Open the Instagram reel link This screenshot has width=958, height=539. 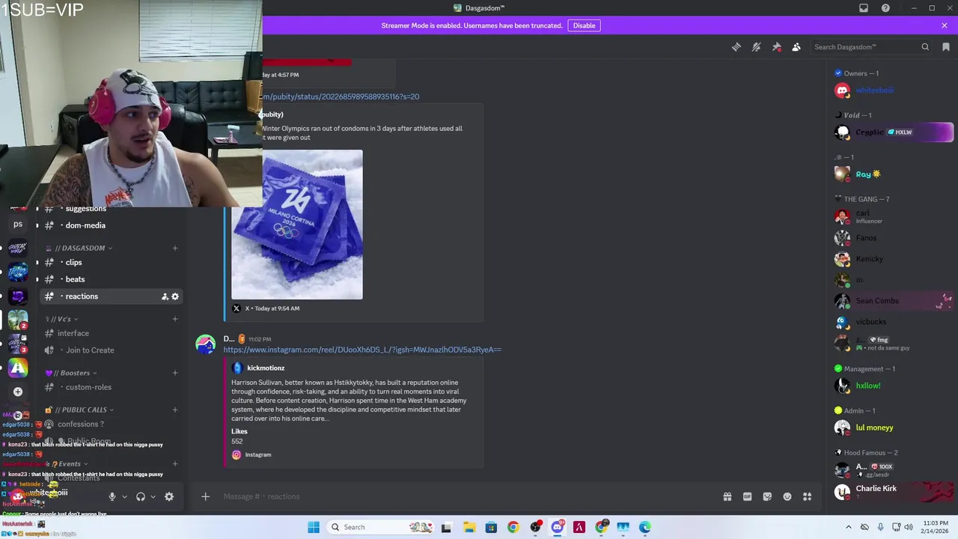(x=362, y=350)
